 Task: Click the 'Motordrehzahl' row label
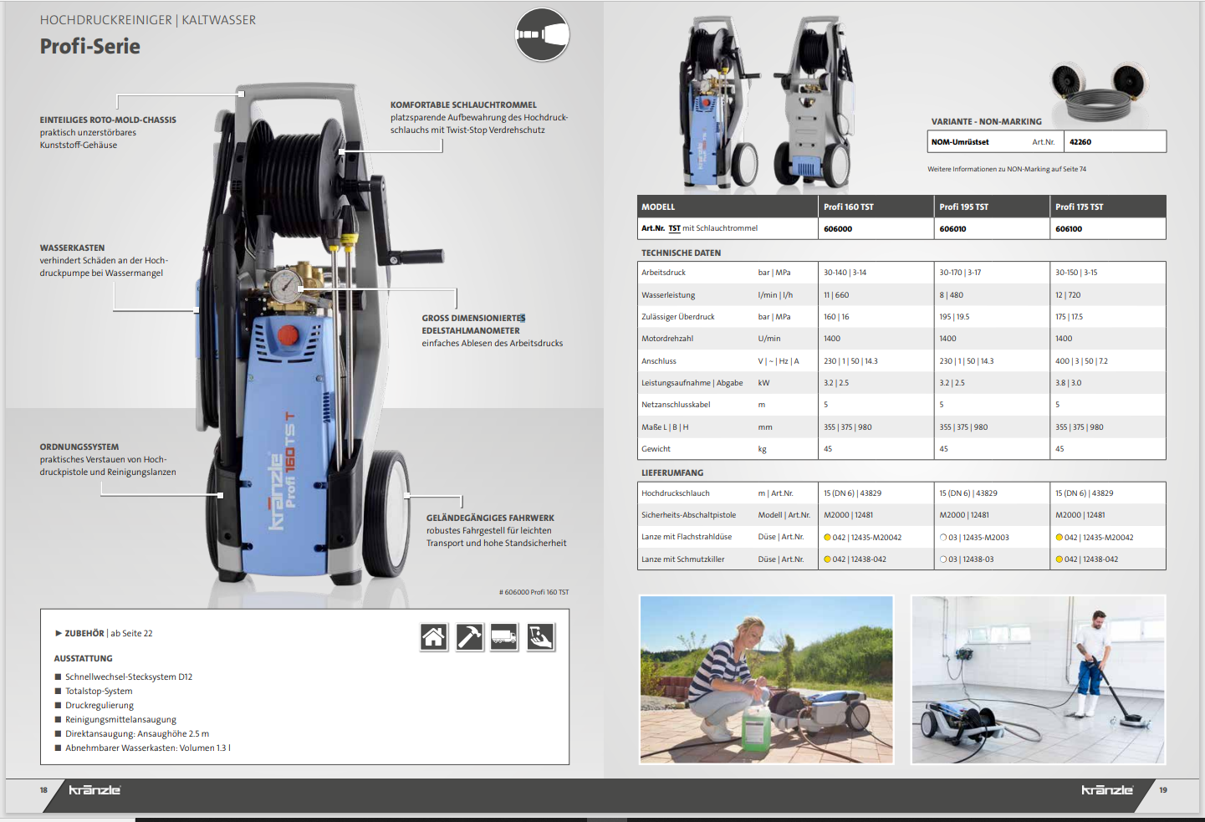pos(667,339)
